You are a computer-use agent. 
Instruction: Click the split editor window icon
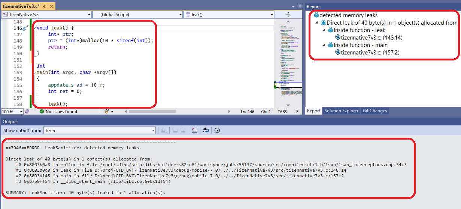pos(288,15)
